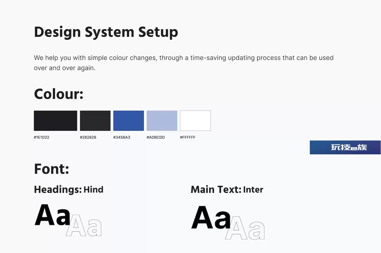Select the #FFFFFF white swatch

click(x=195, y=121)
